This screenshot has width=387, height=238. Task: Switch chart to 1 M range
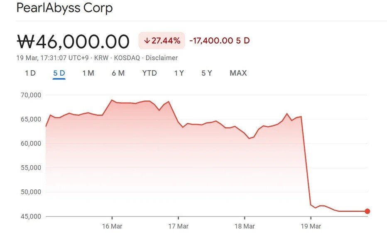pos(88,73)
